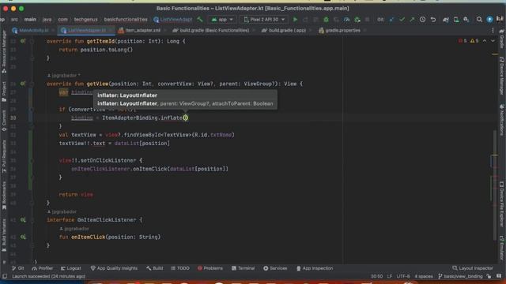Screen dimensions: 506x284
Task: Click the rollback undo arrow icon
Action: click(433, 20)
